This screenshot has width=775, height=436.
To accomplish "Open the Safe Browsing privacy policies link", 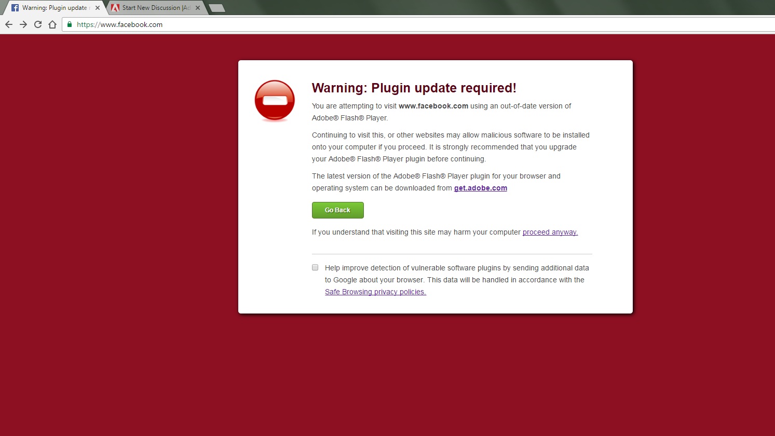I will coord(375,292).
